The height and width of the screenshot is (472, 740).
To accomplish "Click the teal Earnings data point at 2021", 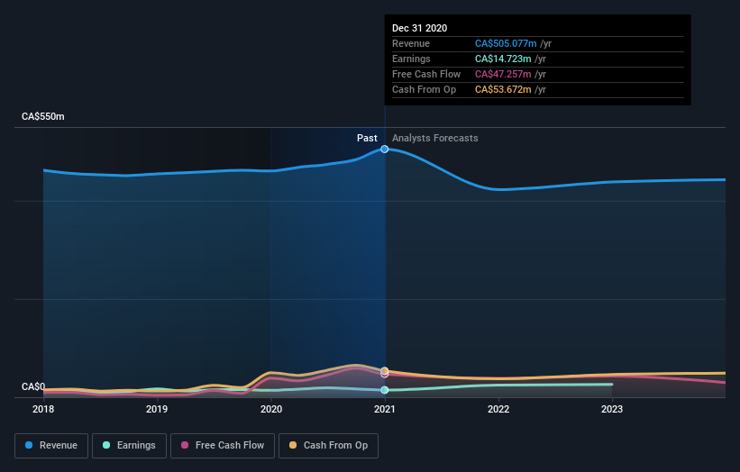I will (385, 390).
